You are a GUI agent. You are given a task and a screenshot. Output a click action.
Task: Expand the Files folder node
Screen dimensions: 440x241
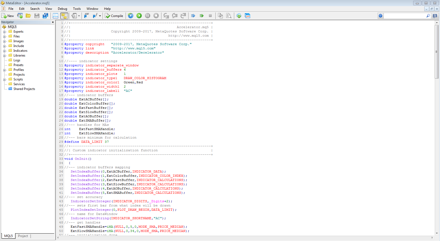tap(4, 37)
